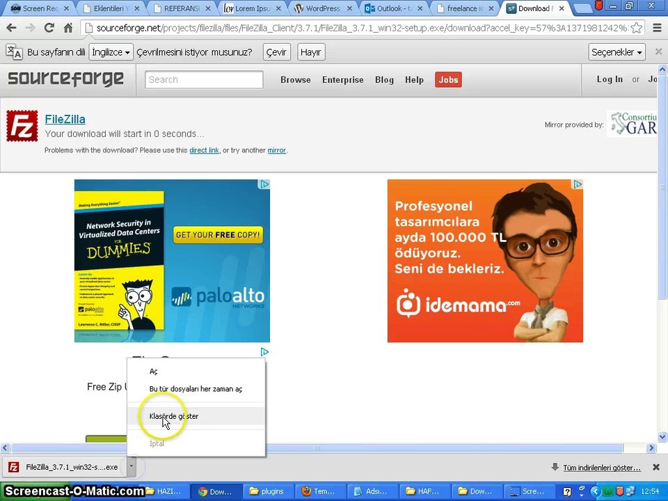Image resolution: width=668 pixels, height=501 pixels.
Task: Click the AdChoices icon on Palo Alto ad
Action: [x=264, y=184]
